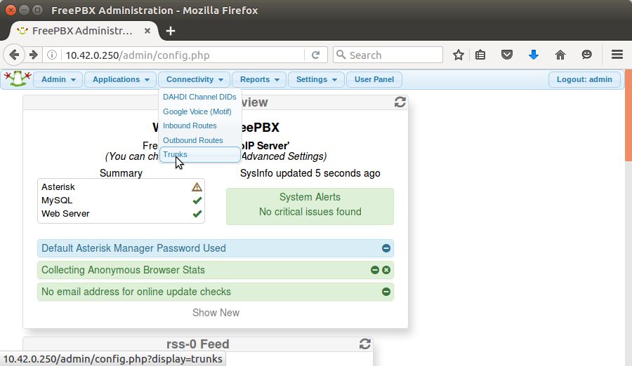
Task: Bookmark this page with the star icon
Action: (x=459, y=55)
